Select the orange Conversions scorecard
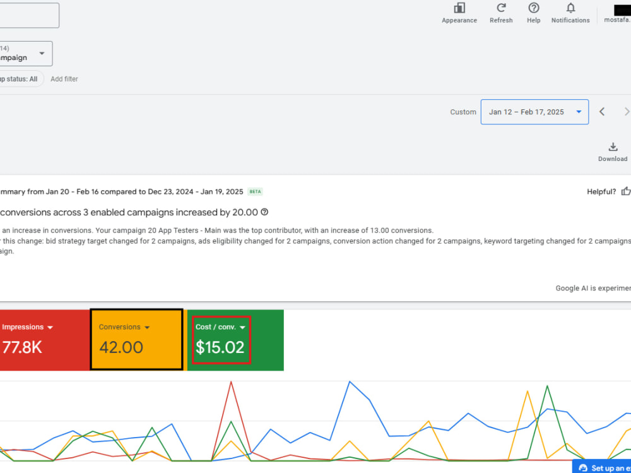631x473 pixels. [137, 339]
